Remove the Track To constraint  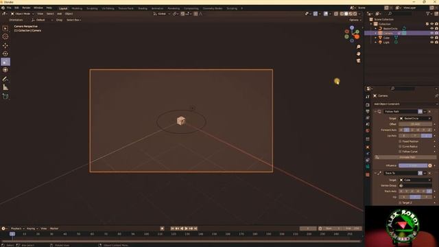(430, 173)
